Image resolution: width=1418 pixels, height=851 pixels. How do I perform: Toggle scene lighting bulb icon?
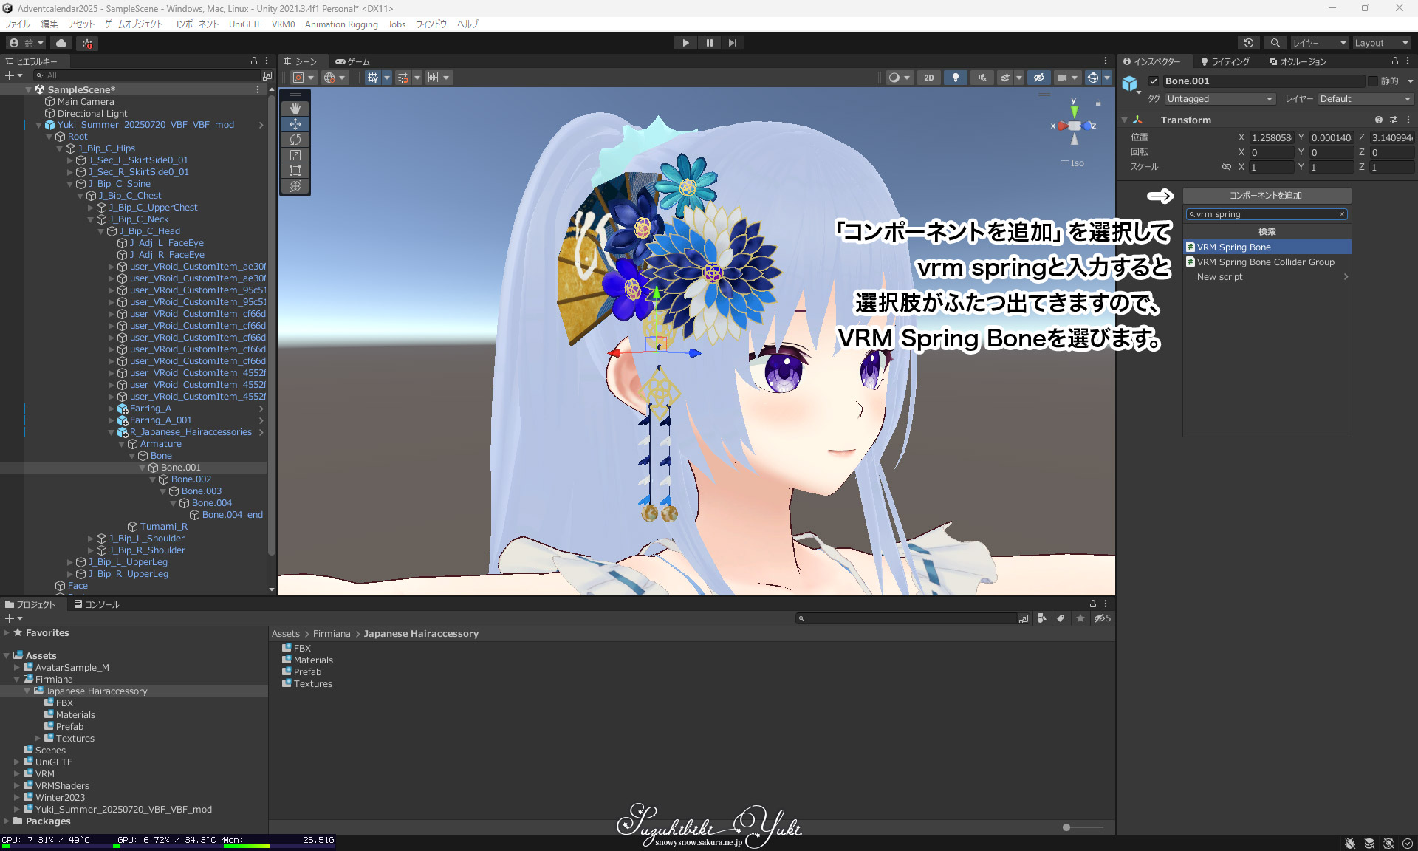coord(956,78)
